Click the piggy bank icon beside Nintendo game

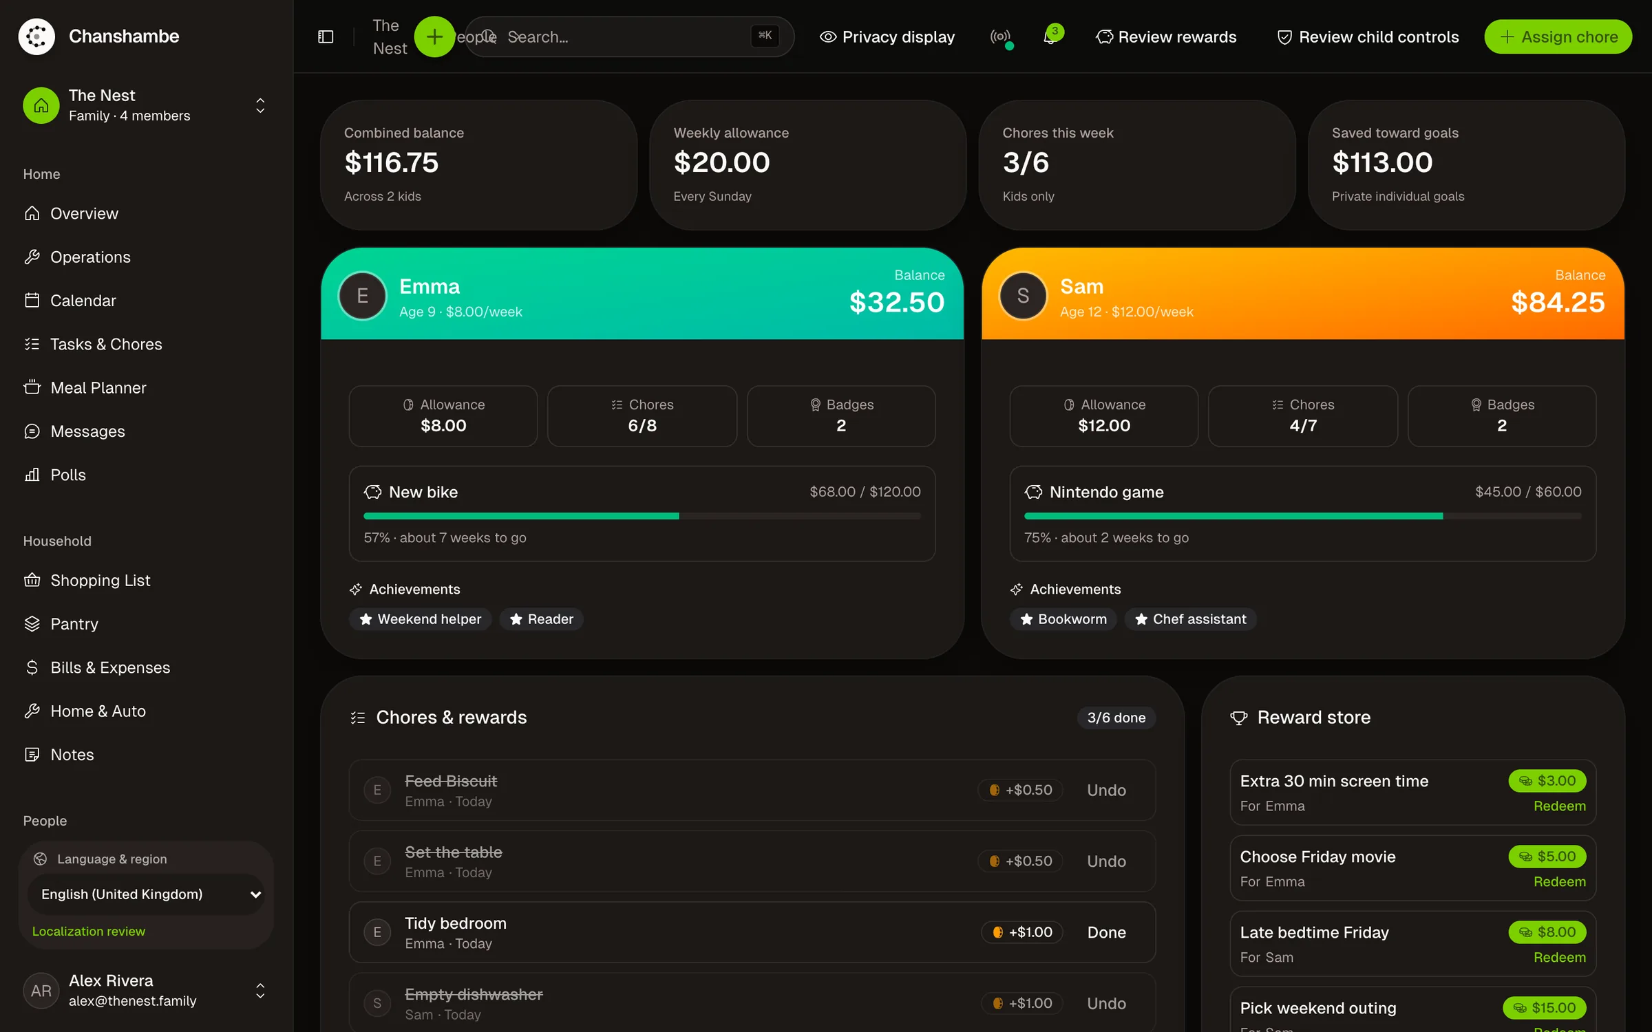(x=1033, y=492)
